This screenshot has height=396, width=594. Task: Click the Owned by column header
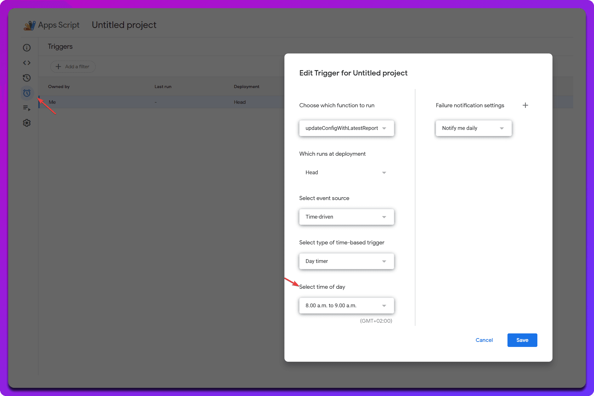pos(59,86)
